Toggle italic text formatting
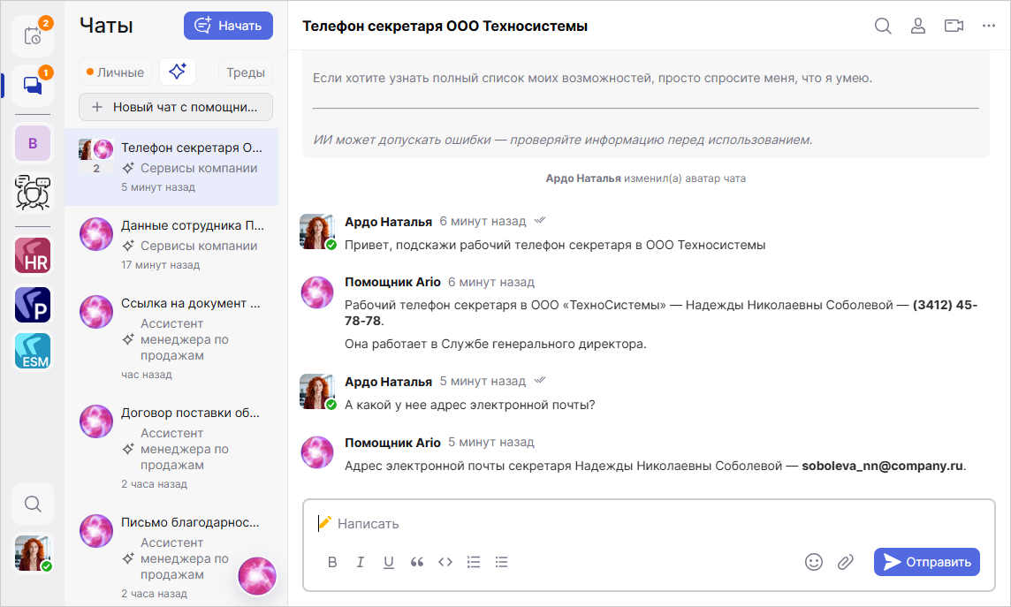 (361, 562)
